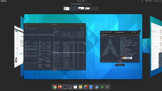This screenshot has height=91, width=162.
Task: Open the 1/1 session dropdown in neofetch window
Action: pyautogui.click(x=103, y=32)
